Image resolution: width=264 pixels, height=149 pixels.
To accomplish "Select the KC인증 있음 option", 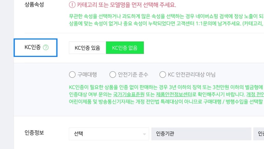I will click(87, 48).
